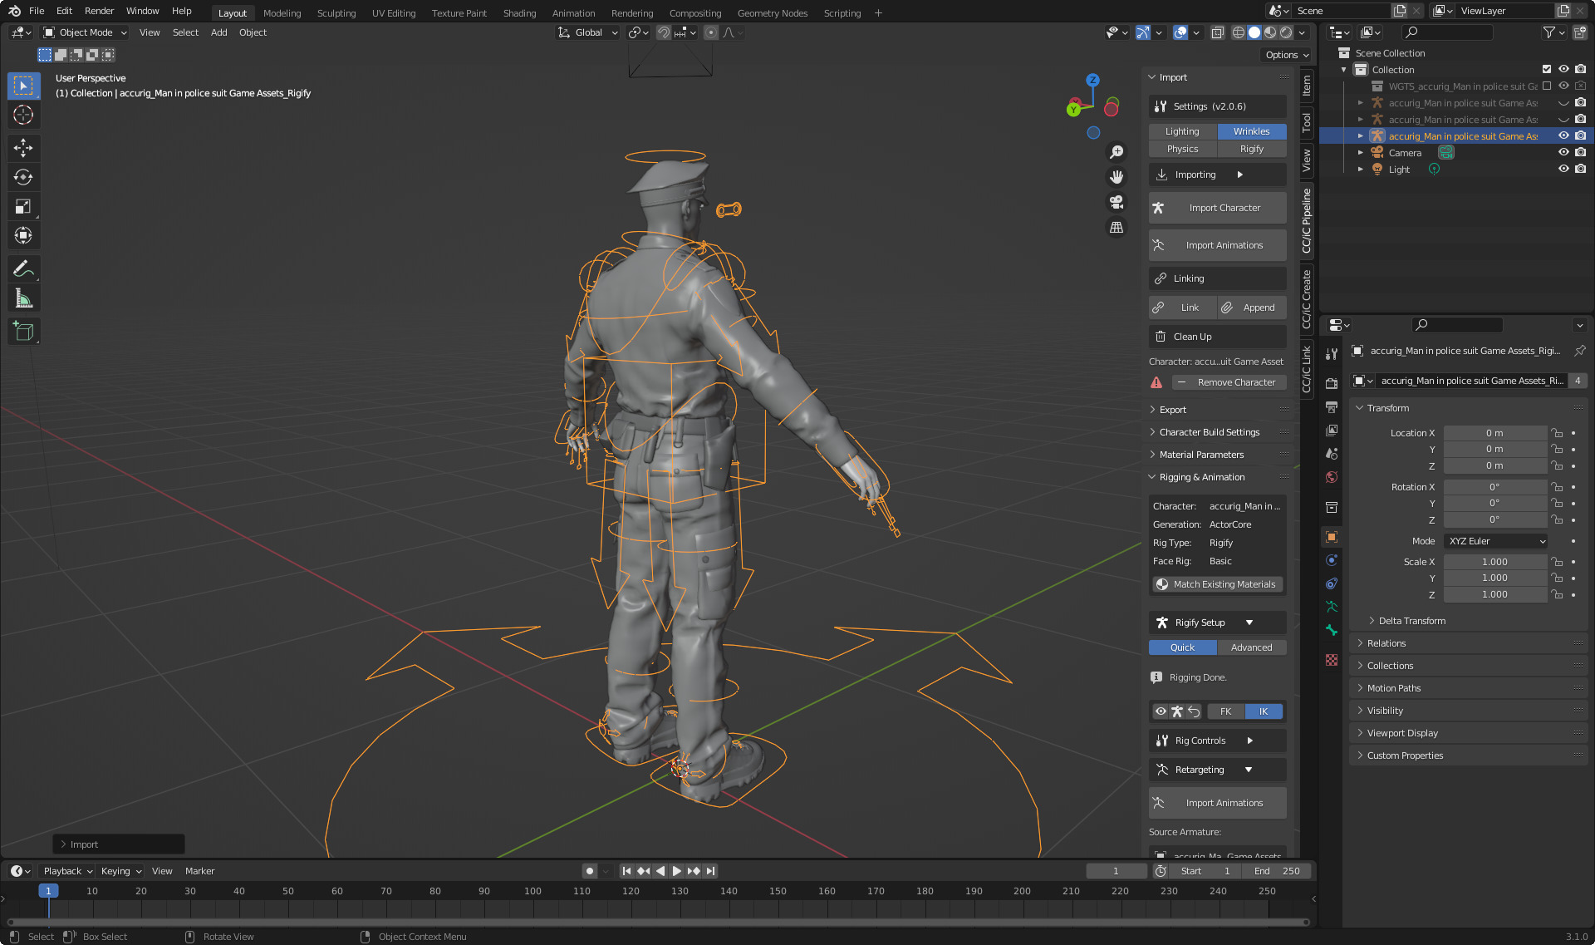
Task: Open the rotation Mode XYZ Euler dropdown
Action: 1497,541
